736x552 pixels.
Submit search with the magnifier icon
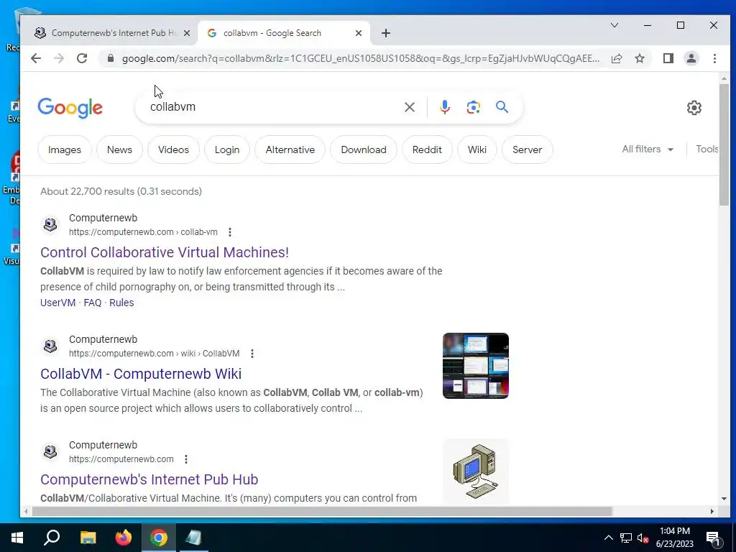[502, 107]
